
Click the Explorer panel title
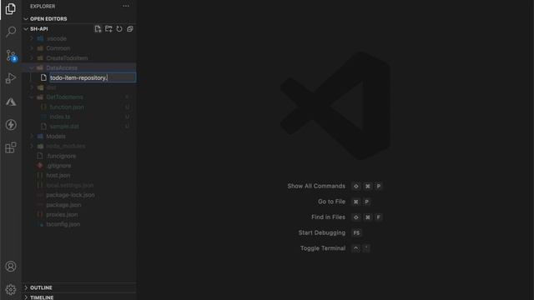(43, 6)
